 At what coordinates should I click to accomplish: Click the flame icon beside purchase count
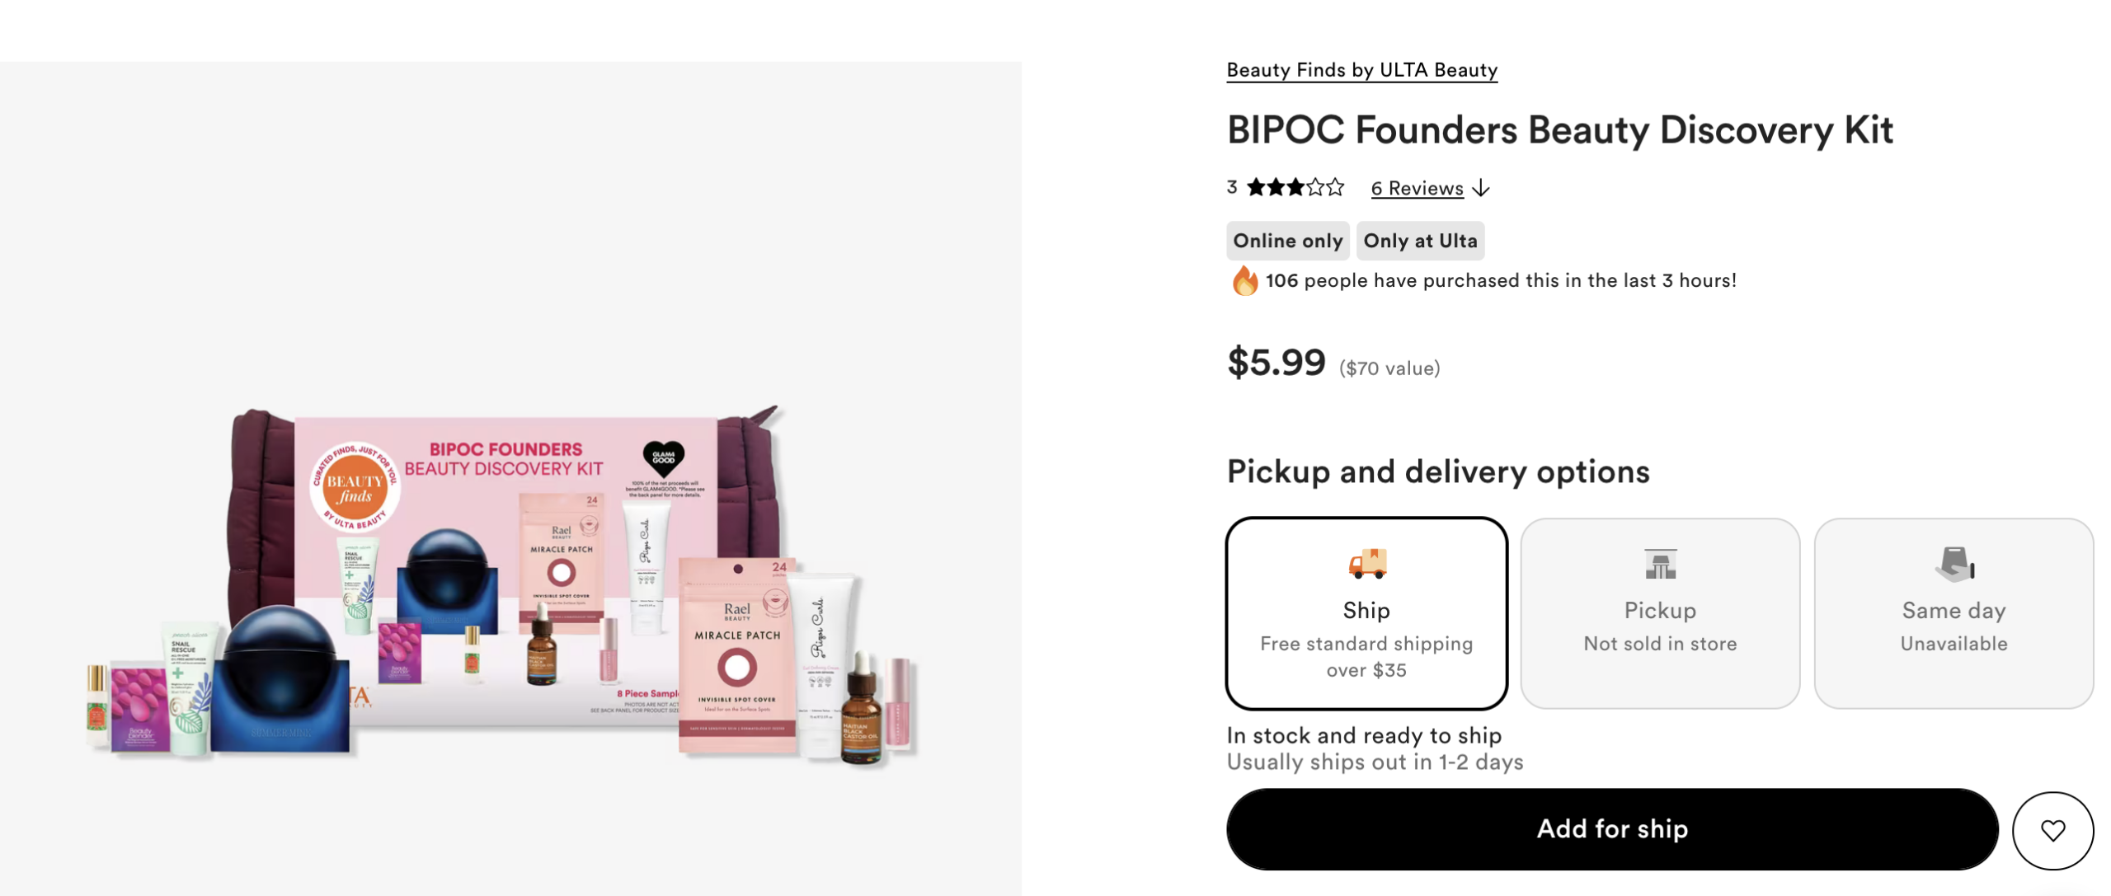tap(1244, 281)
